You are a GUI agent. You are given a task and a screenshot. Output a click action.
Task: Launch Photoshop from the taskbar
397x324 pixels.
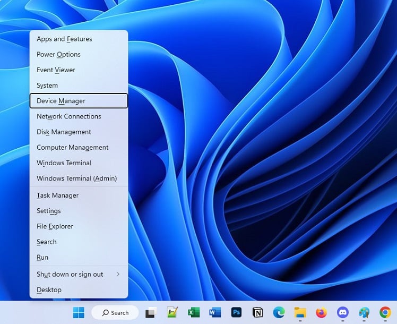pyautogui.click(x=236, y=312)
